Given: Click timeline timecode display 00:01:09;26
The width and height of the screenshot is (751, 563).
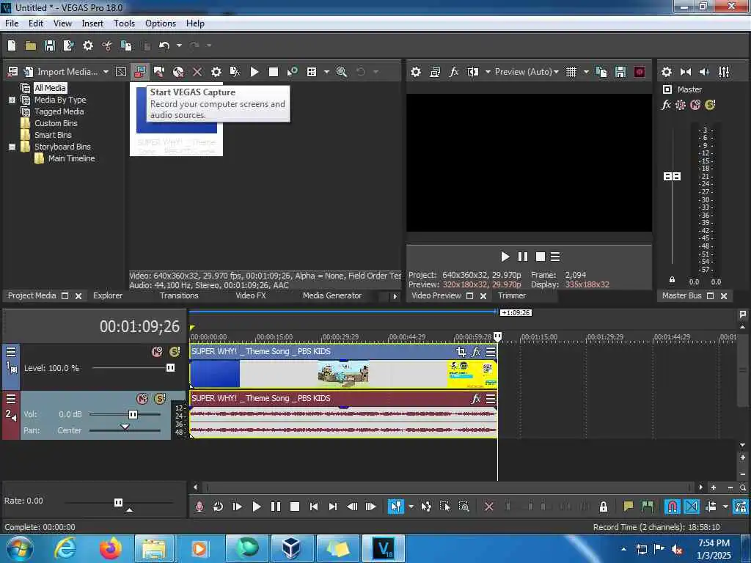Looking at the screenshot, I should (x=139, y=326).
